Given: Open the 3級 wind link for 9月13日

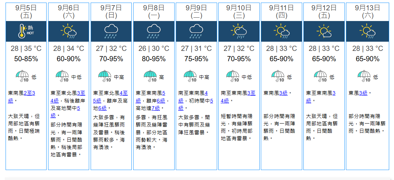Looking at the screenshot, I should point(363,93).
